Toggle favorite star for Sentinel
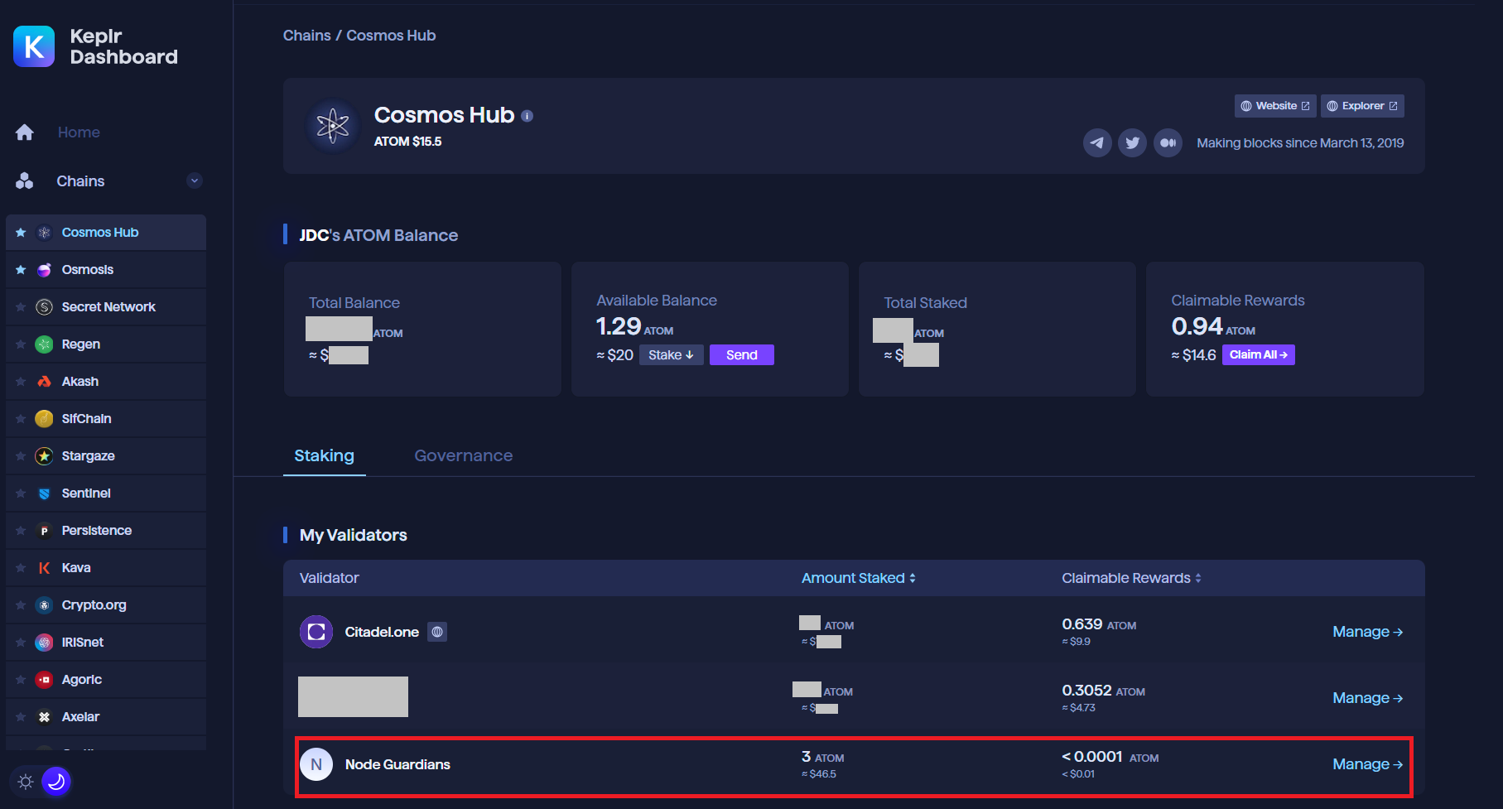This screenshot has width=1503, height=809. [21, 494]
